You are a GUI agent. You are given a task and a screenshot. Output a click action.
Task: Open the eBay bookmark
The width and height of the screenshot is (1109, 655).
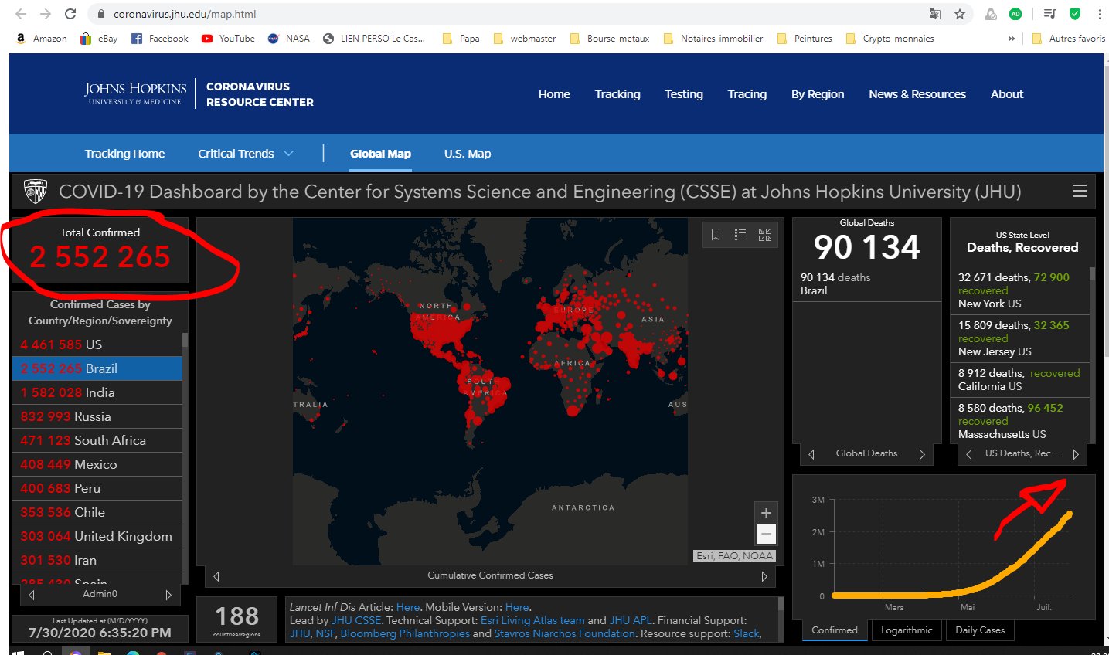(x=99, y=39)
